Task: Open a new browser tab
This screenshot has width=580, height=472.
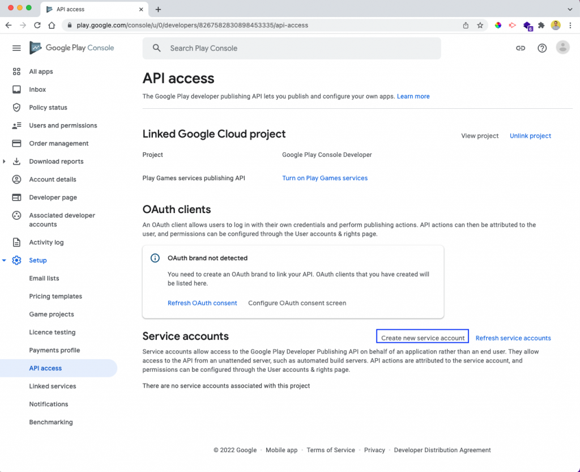Action: point(159,9)
